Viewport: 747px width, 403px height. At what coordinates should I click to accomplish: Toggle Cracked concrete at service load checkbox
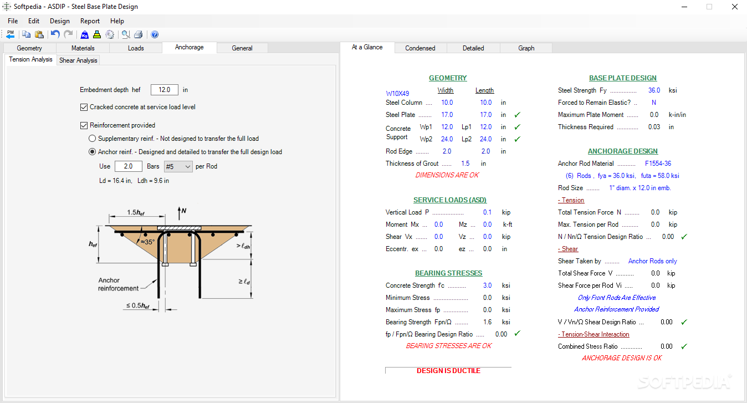pos(84,107)
